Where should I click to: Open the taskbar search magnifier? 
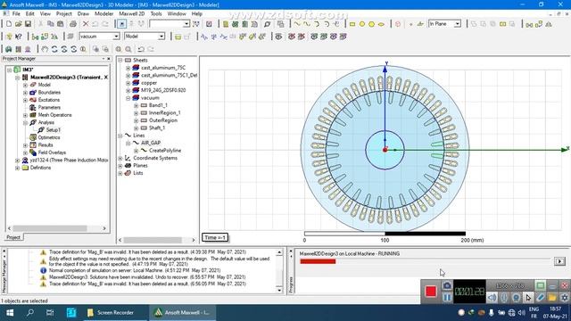(30, 313)
